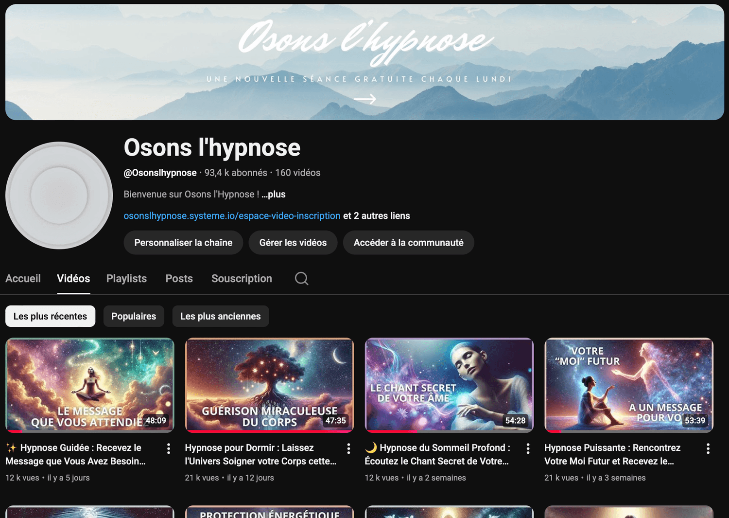Show 'et 2 autres liens' link list
The height and width of the screenshot is (518, 729).
pyautogui.click(x=377, y=215)
